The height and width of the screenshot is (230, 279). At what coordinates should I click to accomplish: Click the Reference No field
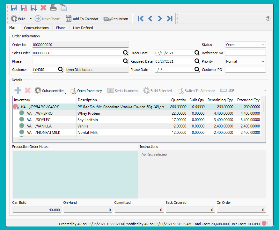246,53
